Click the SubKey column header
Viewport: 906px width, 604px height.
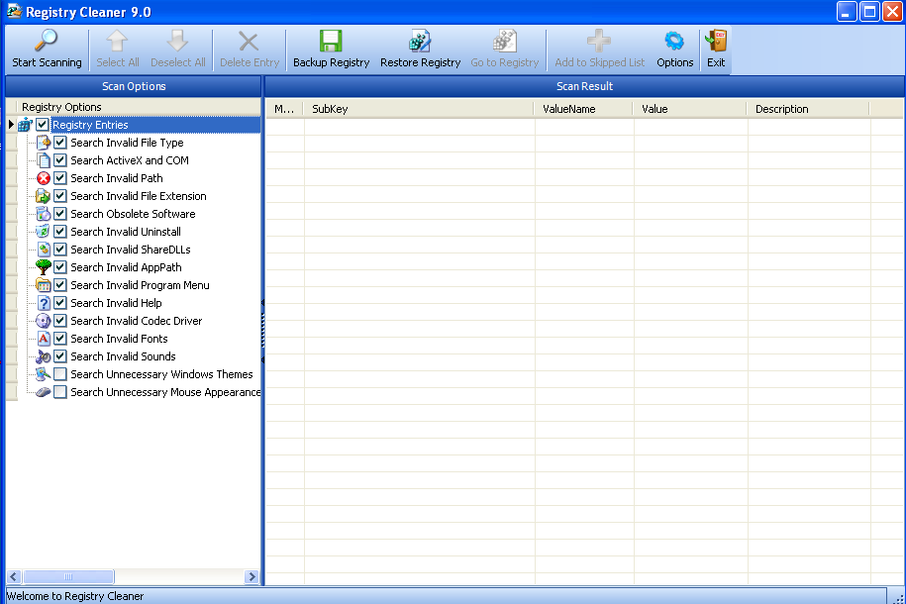(x=419, y=109)
